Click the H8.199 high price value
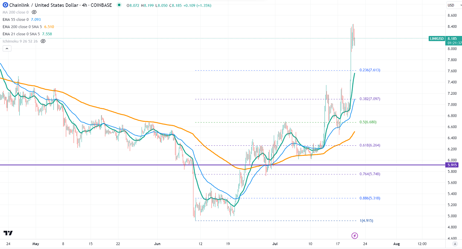Viewport: 462px width, 249px height. (147, 5)
